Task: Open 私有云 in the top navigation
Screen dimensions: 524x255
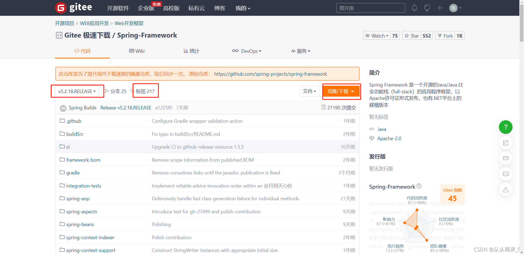Action: [196, 8]
